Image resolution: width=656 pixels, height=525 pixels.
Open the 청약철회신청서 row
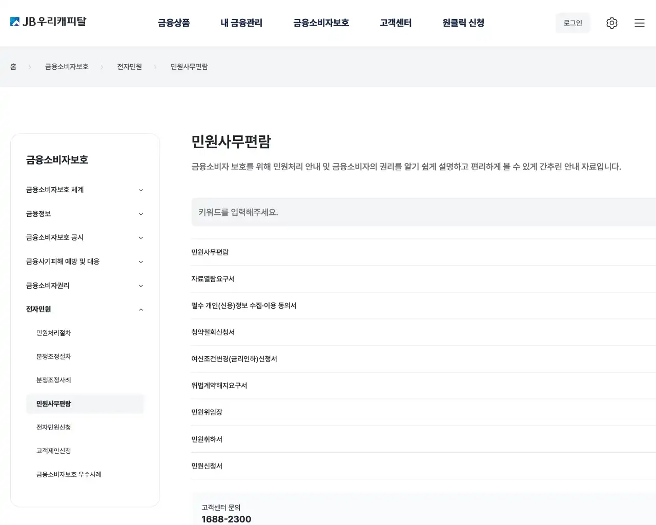423,332
